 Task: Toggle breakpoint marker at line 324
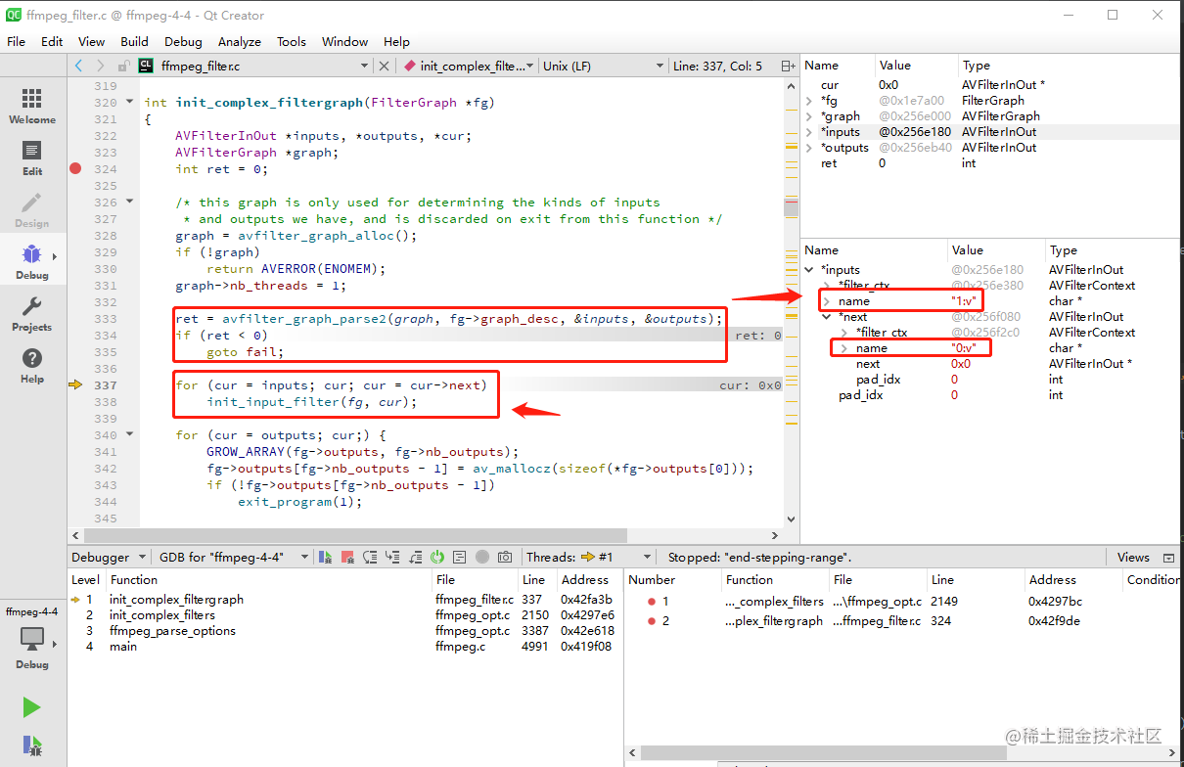(x=75, y=168)
